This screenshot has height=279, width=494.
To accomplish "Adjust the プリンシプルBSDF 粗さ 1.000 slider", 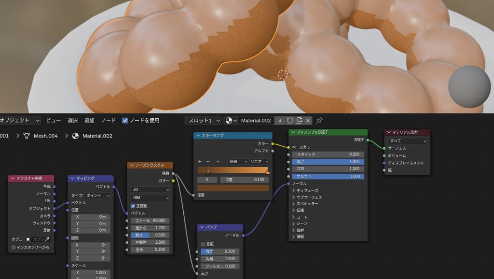I will tap(328, 161).
